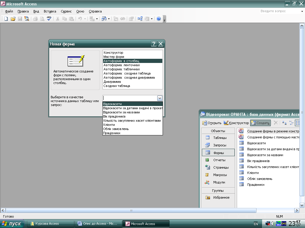Click the Создать button in database window
This screenshot has width=305, height=228.
260,123
